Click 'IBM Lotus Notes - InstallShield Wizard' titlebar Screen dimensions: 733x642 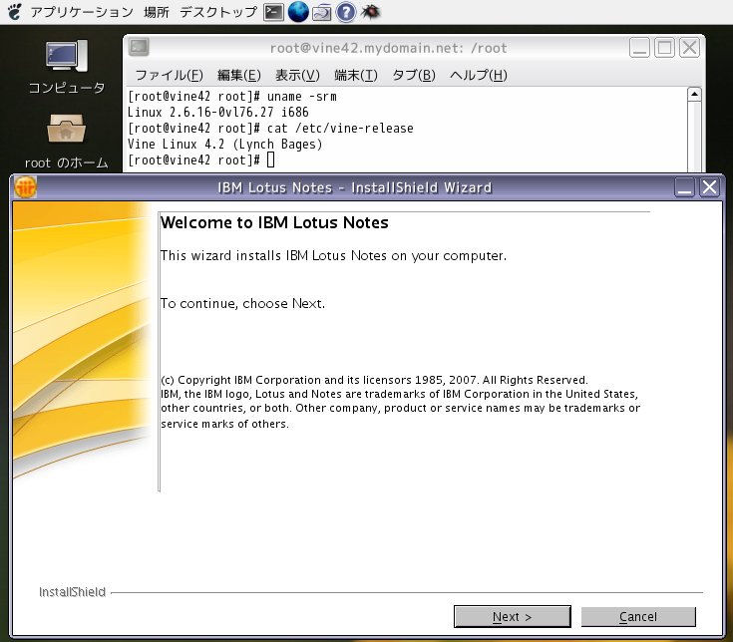click(x=354, y=187)
